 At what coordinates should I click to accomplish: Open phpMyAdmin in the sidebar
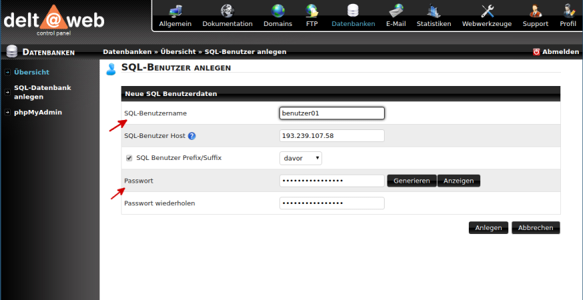pos(37,112)
